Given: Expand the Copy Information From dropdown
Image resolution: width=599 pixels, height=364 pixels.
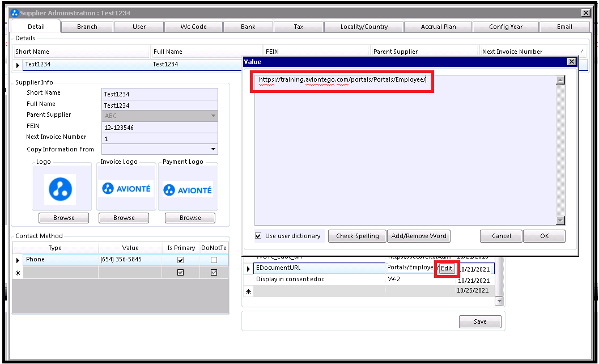Looking at the screenshot, I should tap(213, 150).
